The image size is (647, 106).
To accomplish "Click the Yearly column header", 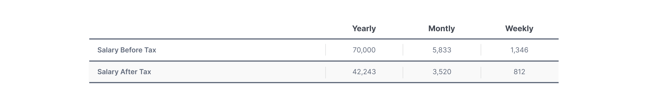I will [364, 29].
